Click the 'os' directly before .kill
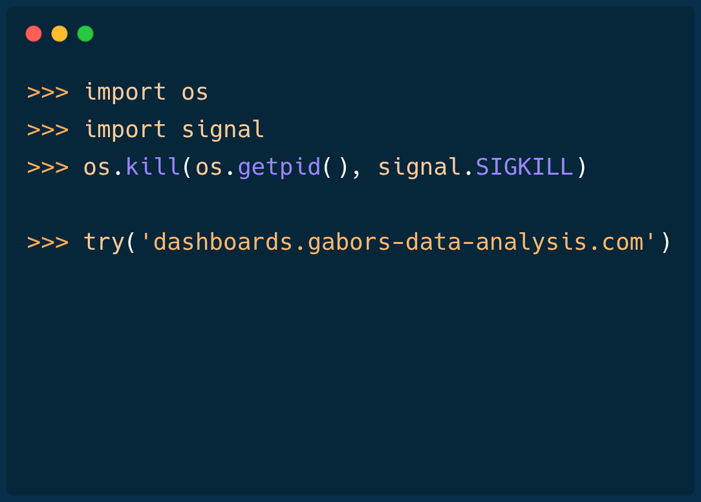Viewport: 701px width, 502px height. (97, 168)
